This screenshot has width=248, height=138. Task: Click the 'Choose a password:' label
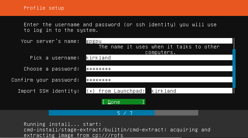(x=52, y=69)
